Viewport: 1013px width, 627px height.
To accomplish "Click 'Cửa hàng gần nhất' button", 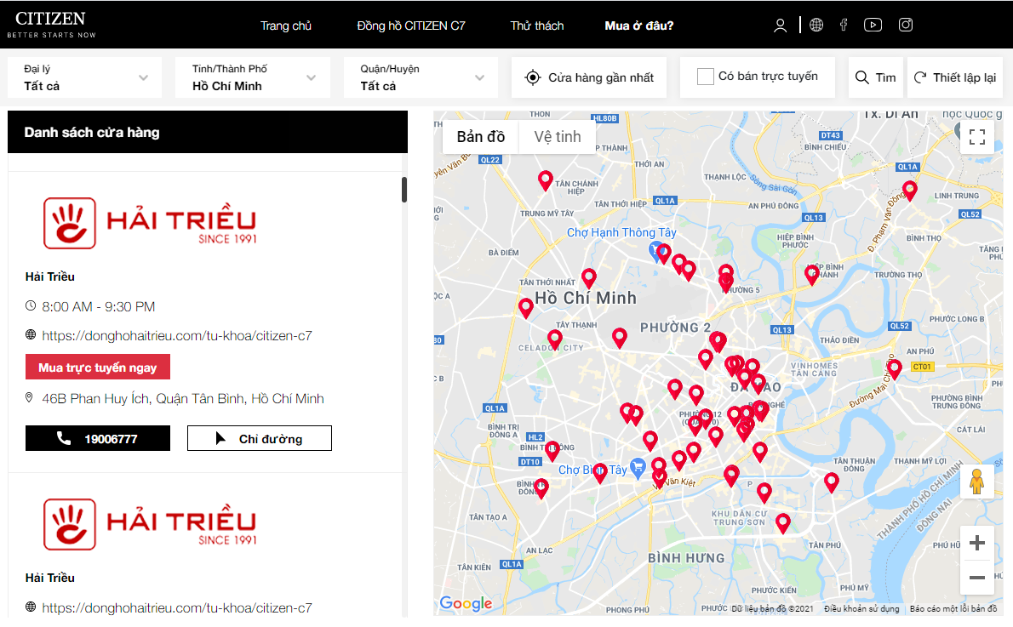I will click(588, 77).
